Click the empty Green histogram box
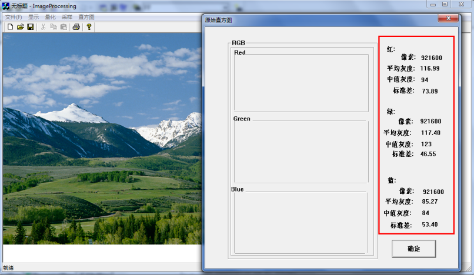 click(301, 152)
